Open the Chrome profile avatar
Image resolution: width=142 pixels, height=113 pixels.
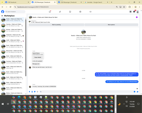coord(135,7)
